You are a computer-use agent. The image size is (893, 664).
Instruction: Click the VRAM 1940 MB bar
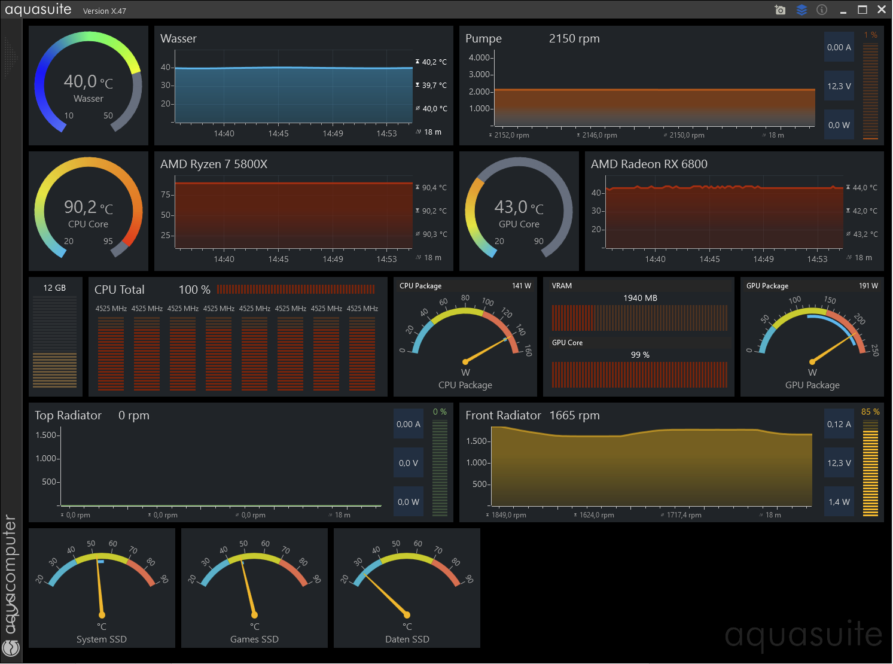click(x=639, y=318)
